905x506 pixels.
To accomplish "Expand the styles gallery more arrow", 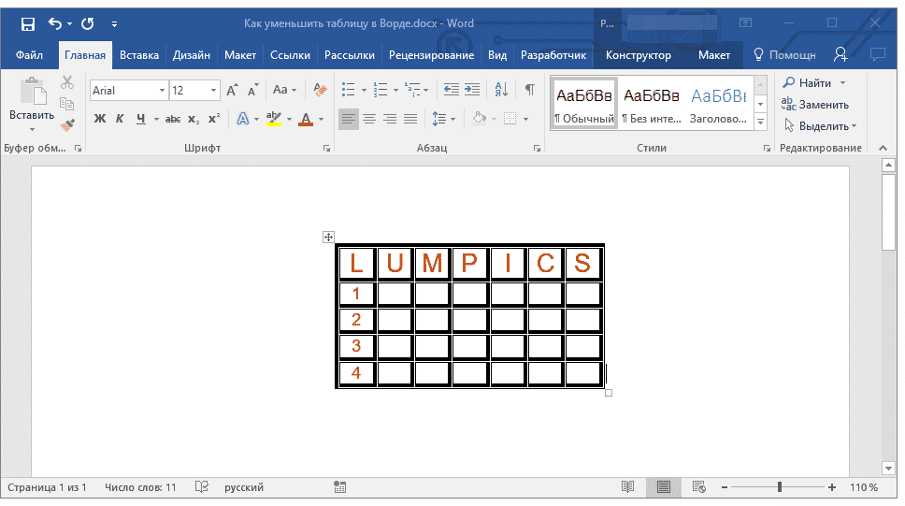I will click(x=761, y=122).
